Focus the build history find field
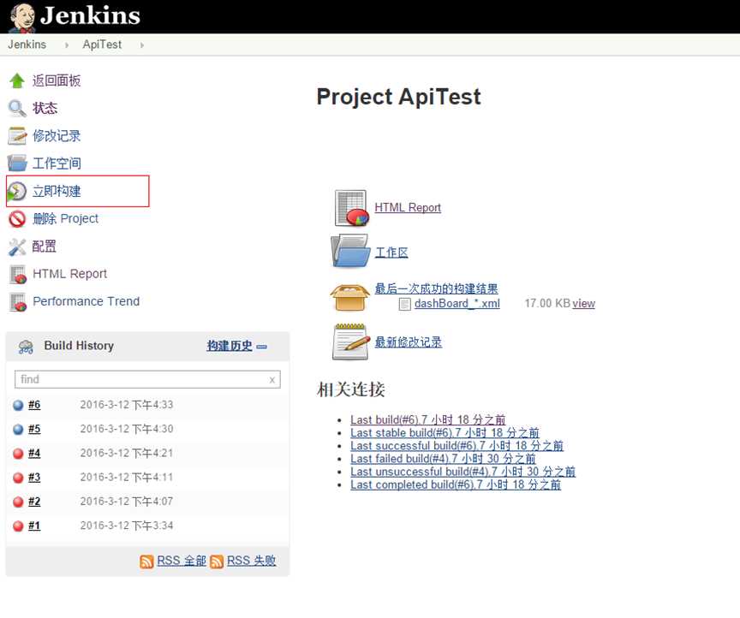Screen dimensions: 740x618 point(147,379)
